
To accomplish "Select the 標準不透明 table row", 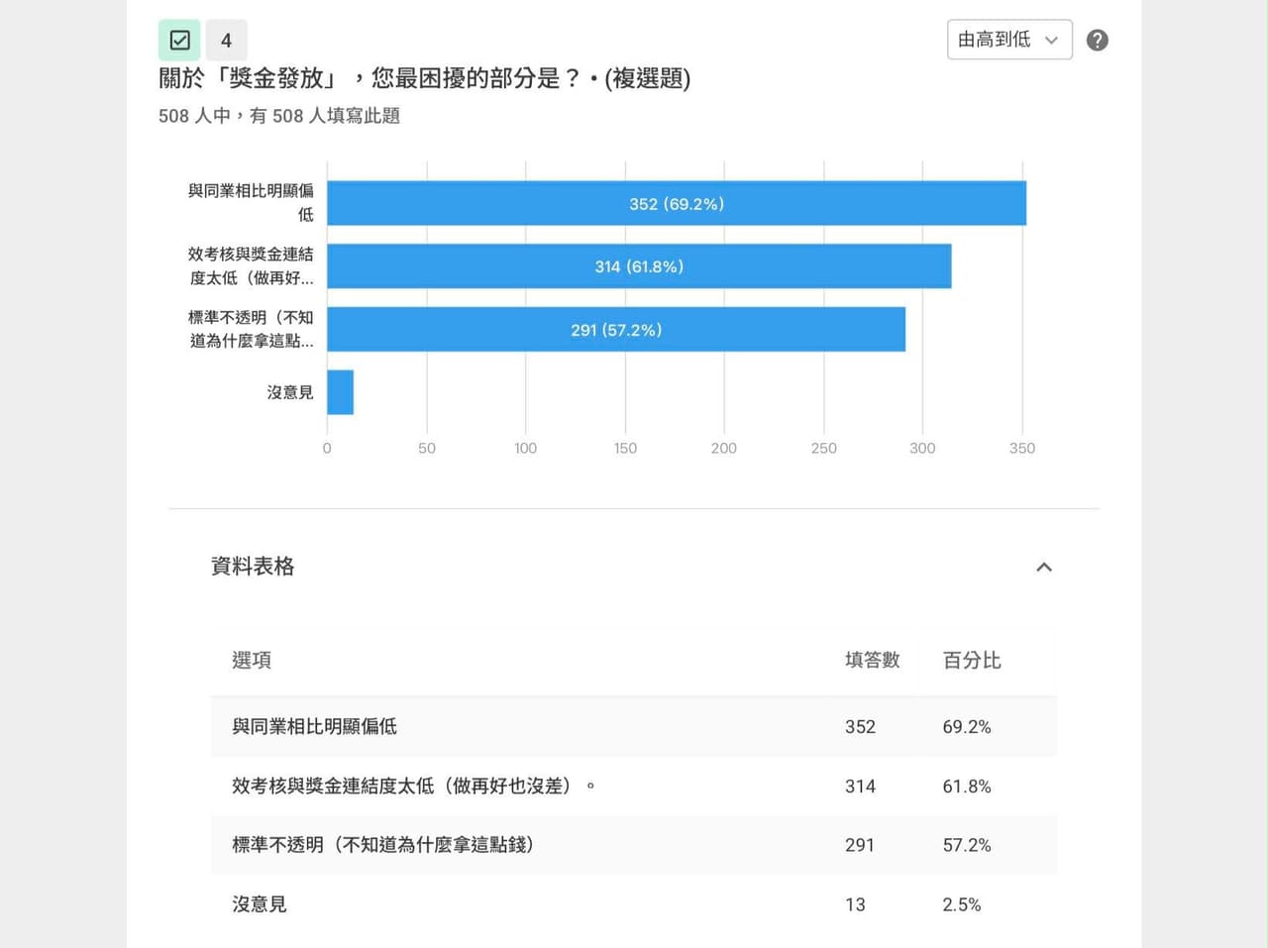I will tap(634, 845).
